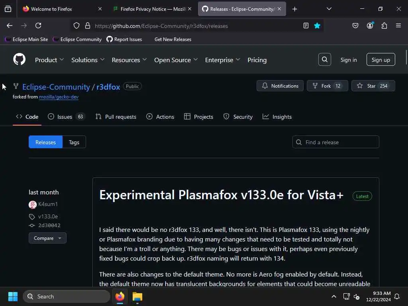Click the Notifications bell button
This screenshot has width=408, height=306.
280,86
